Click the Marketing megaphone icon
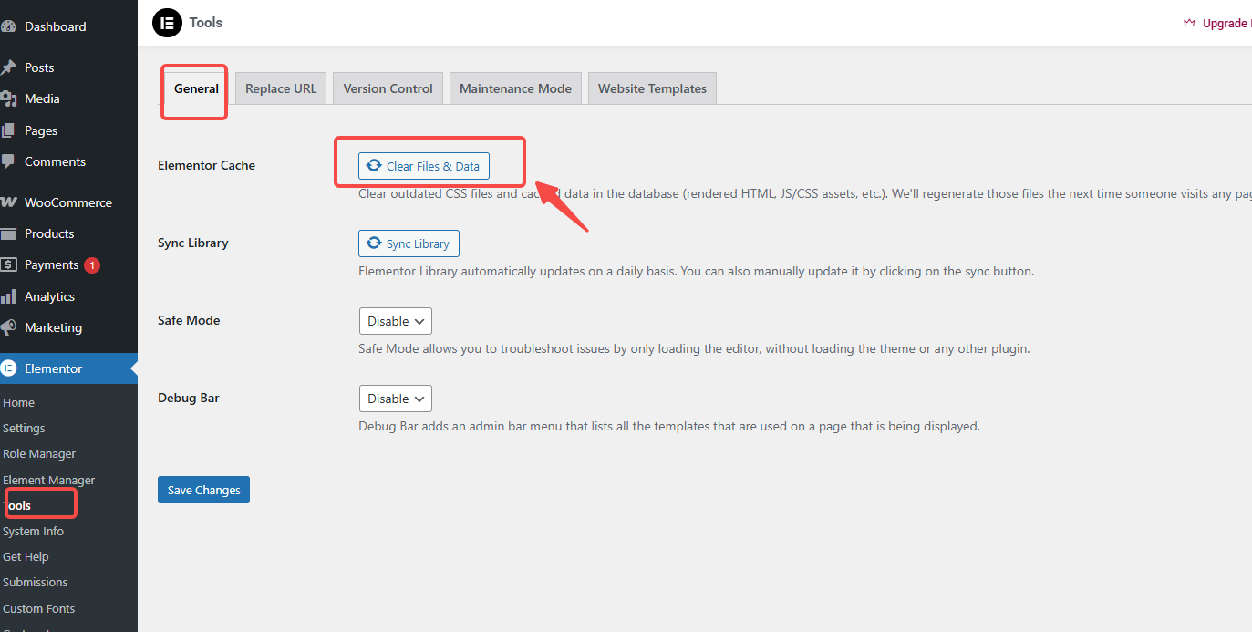This screenshot has width=1252, height=632. click(8, 327)
